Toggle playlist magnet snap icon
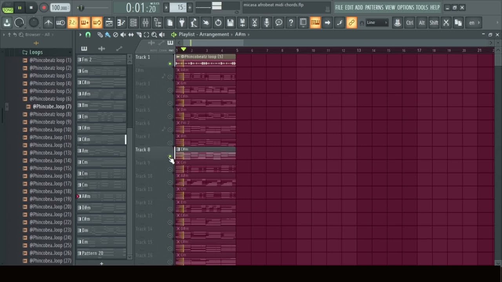502x282 pixels. 88,34
